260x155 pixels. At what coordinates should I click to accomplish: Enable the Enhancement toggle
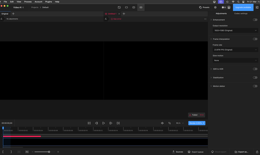click(255, 20)
